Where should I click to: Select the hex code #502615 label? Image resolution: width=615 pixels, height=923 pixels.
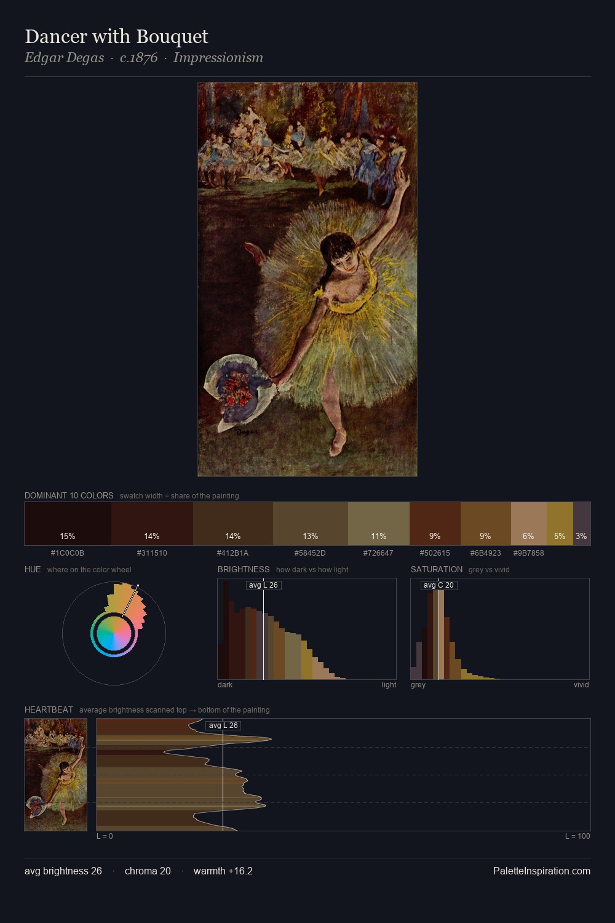coord(435,553)
